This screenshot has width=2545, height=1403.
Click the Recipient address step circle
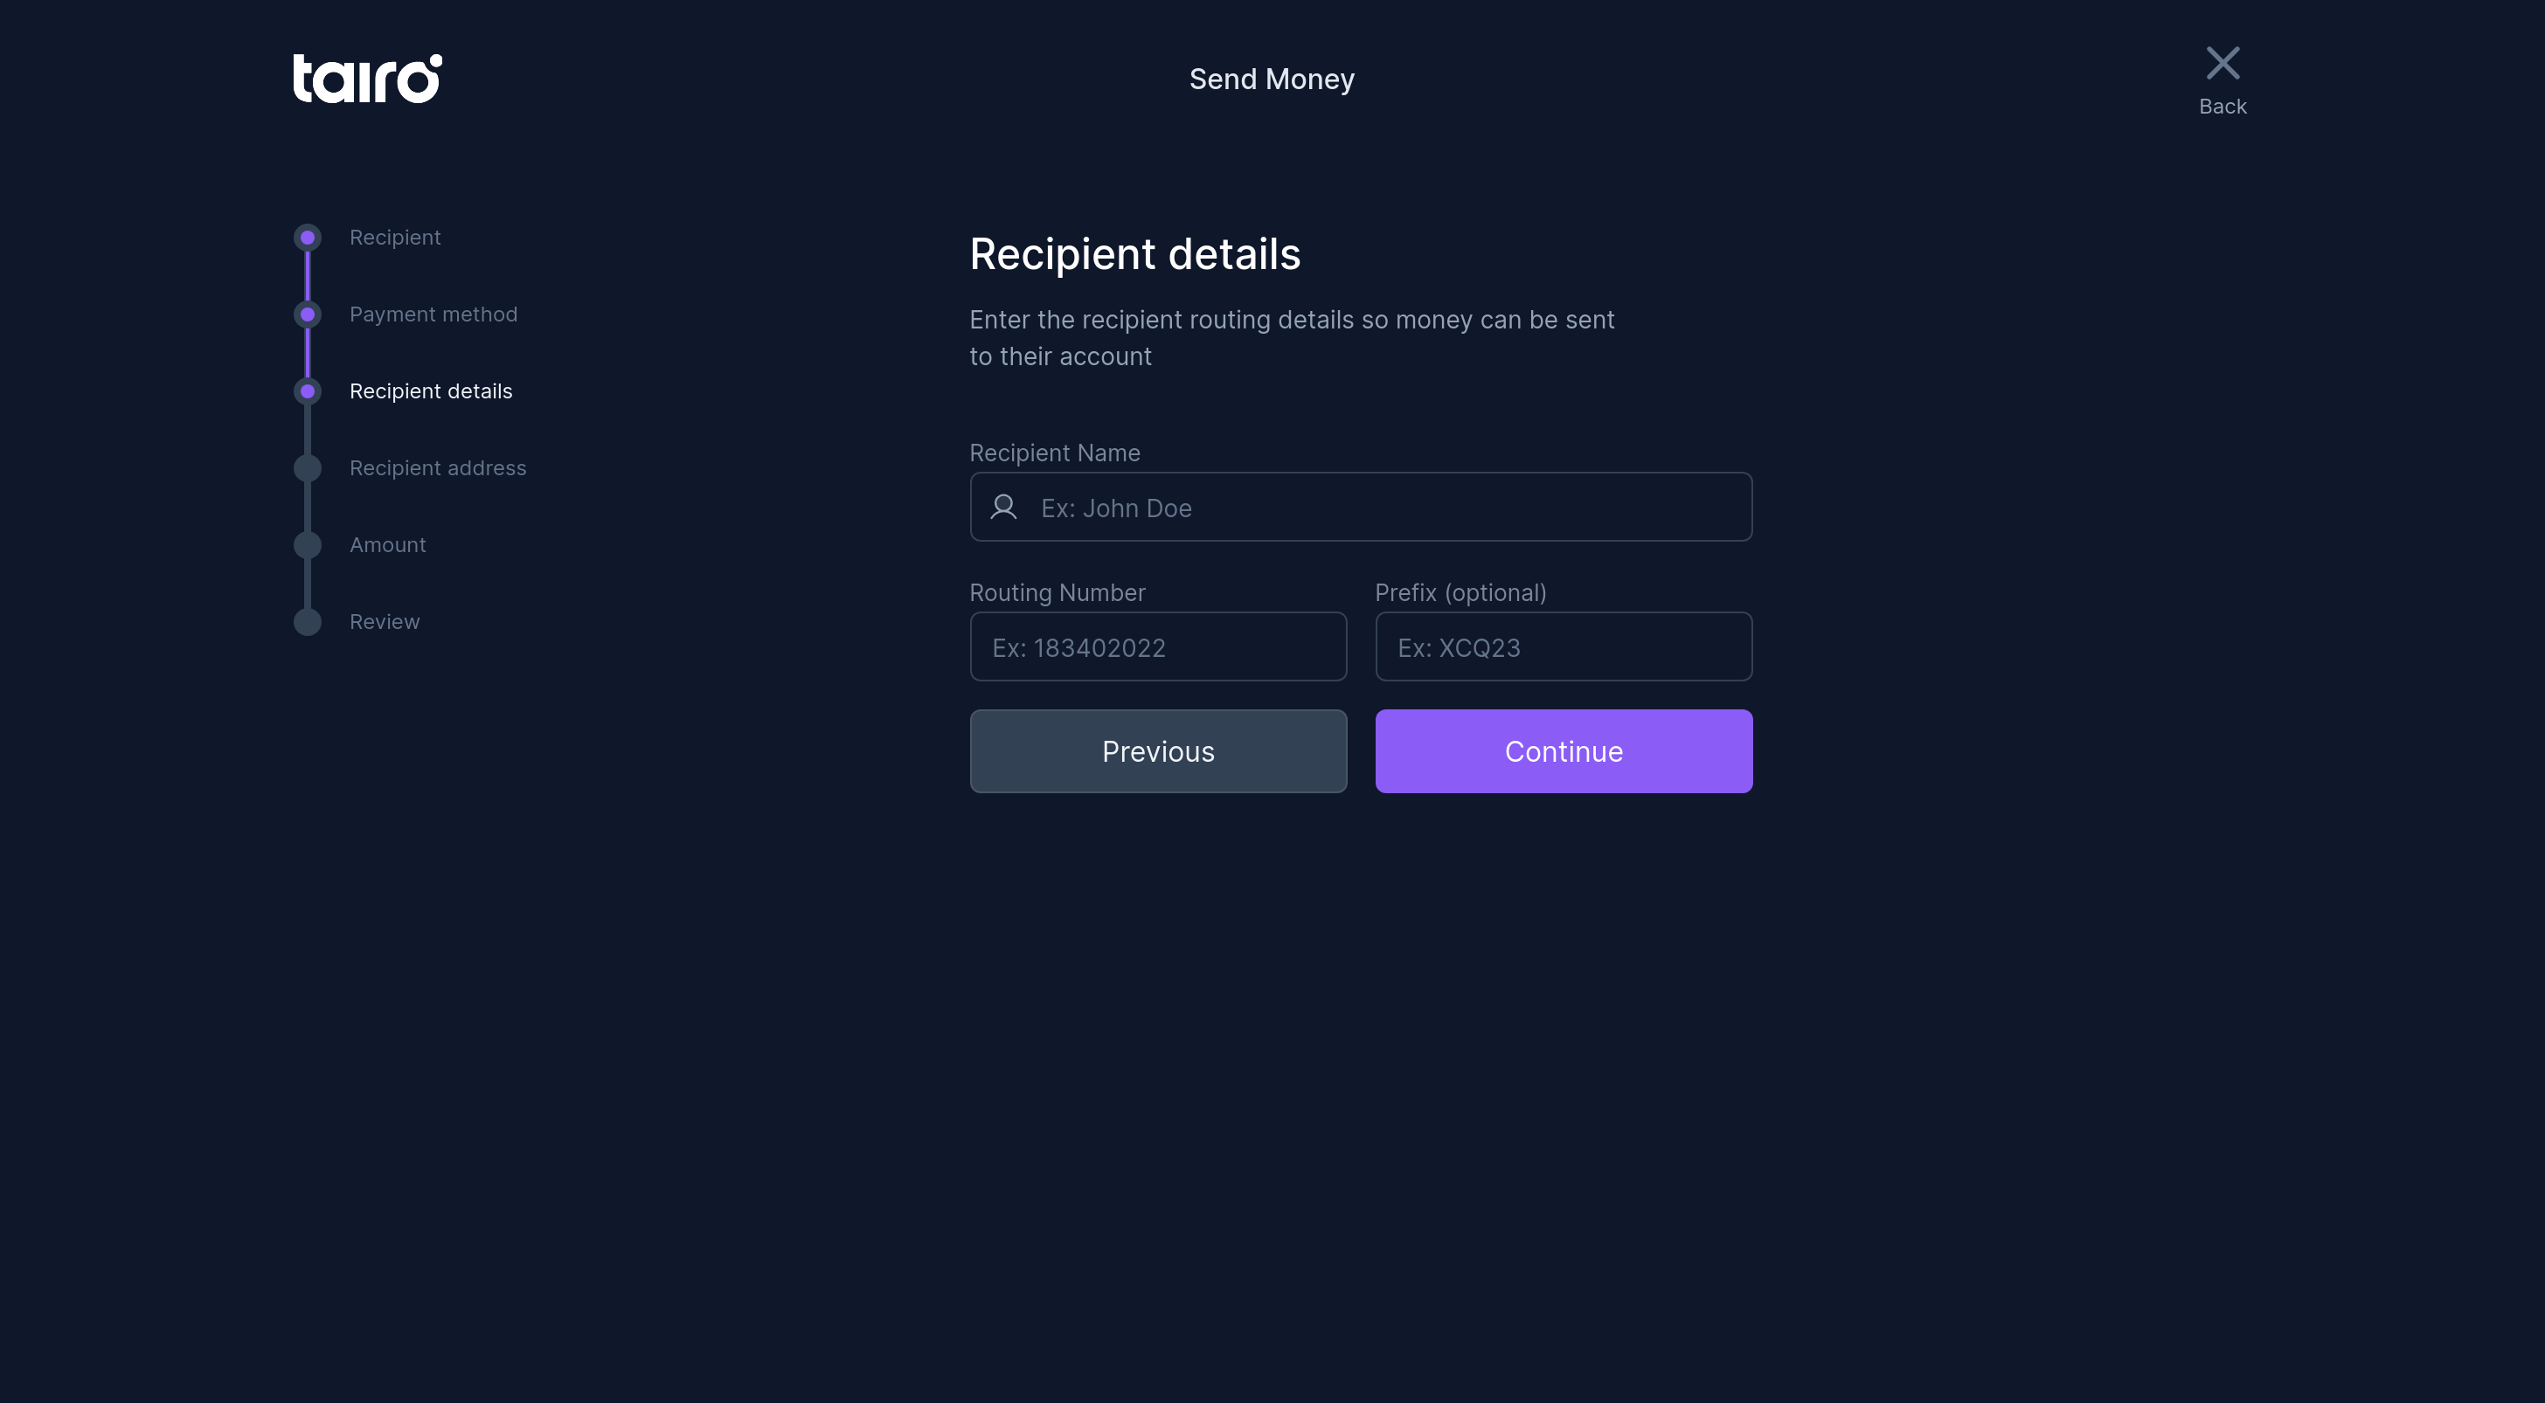tap(308, 468)
